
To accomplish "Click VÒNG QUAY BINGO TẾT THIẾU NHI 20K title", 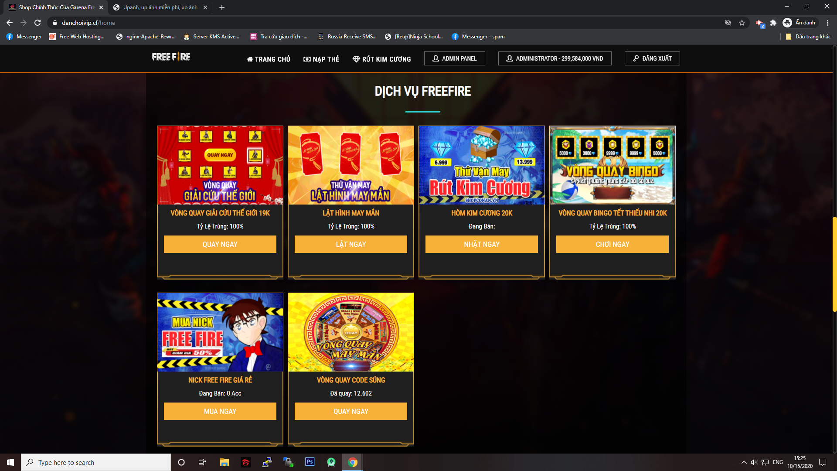I will pos(612,213).
